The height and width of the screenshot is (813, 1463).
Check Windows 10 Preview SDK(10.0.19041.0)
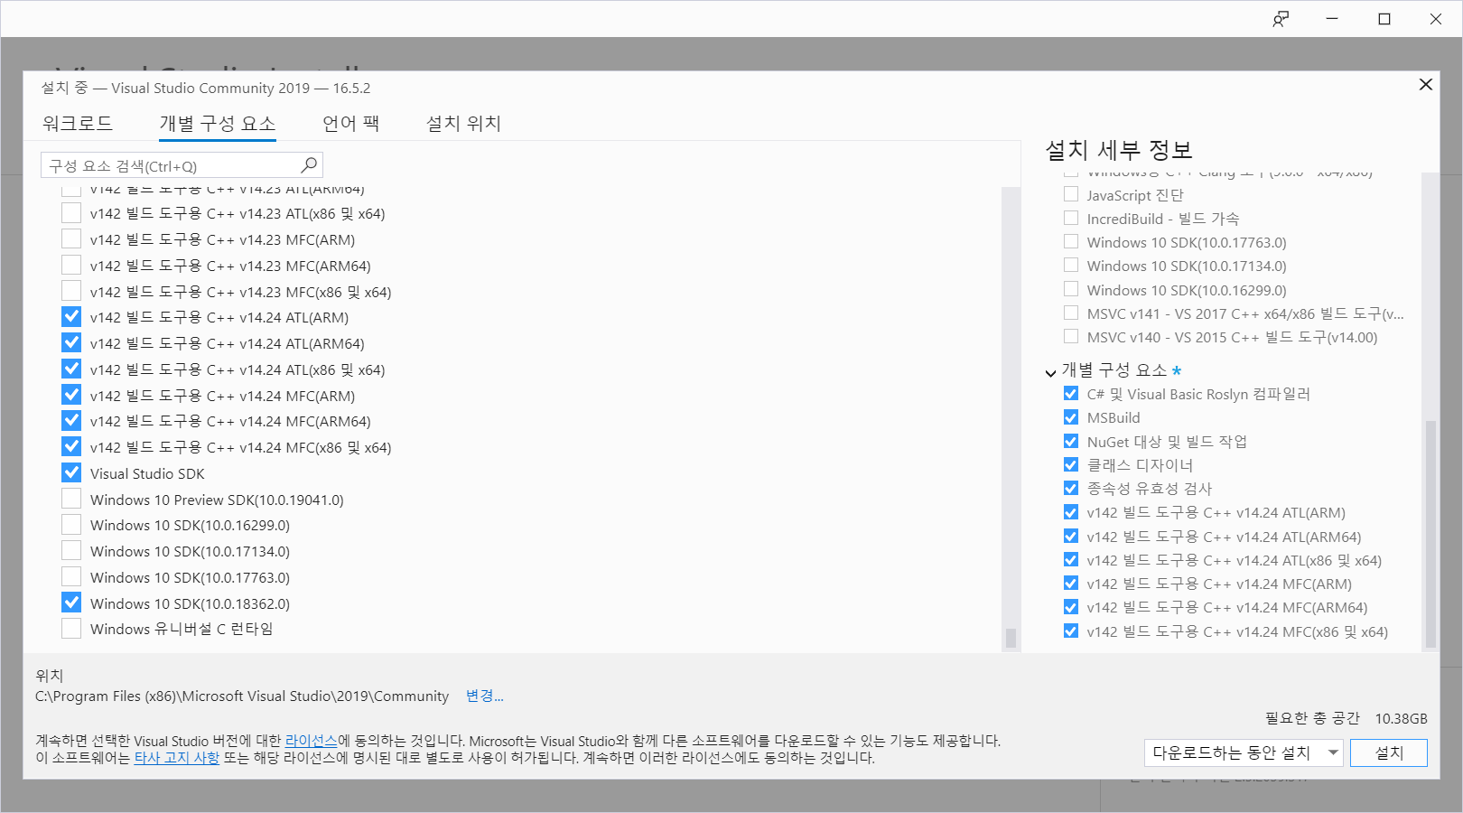tap(71, 500)
